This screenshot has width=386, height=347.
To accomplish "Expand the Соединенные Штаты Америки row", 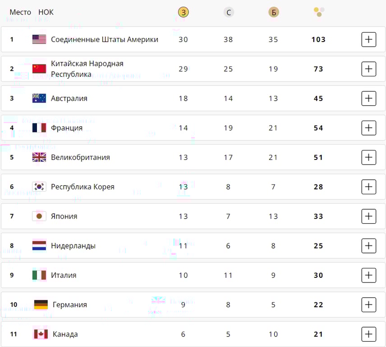I will pyautogui.click(x=368, y=40).
